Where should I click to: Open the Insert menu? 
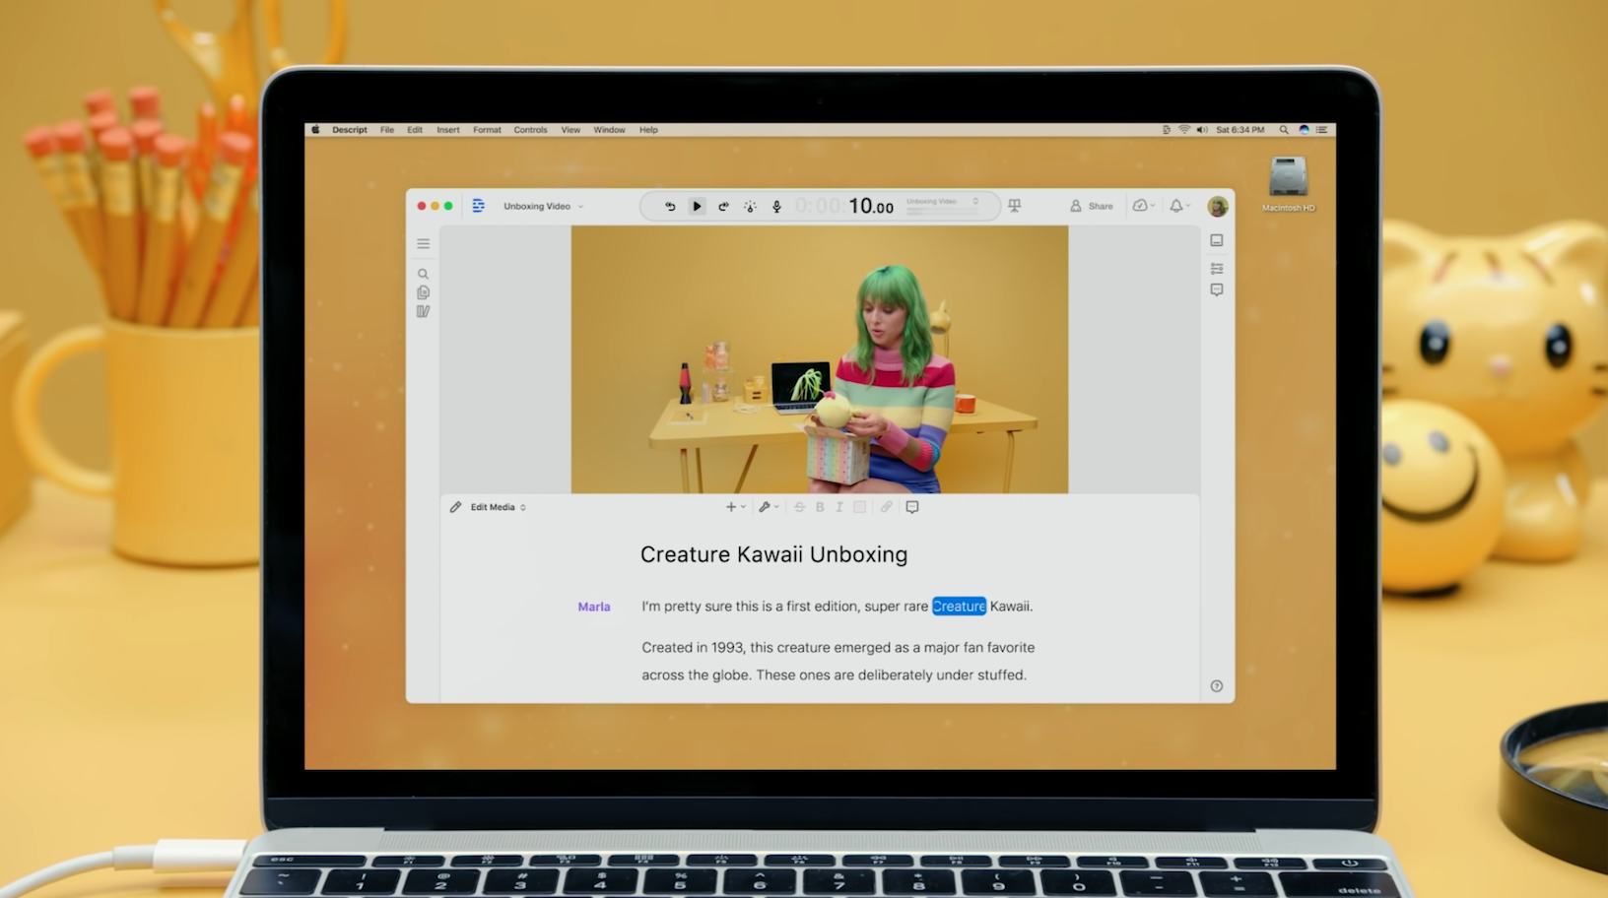(448, 130)
